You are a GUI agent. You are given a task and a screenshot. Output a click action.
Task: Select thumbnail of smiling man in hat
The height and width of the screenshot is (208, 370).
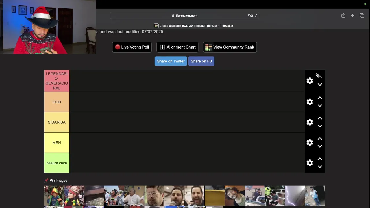coord(234,196)
